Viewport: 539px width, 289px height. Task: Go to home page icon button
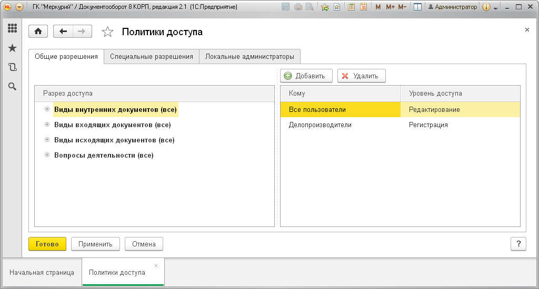(38, 32)
